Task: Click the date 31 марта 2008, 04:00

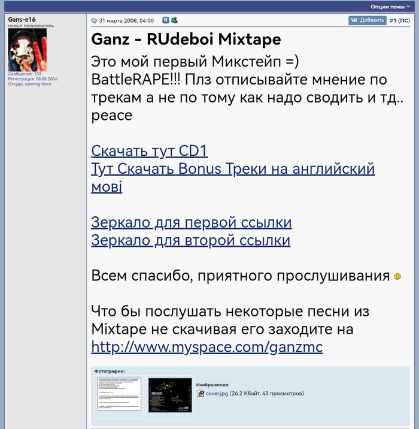Action: pyautogui.click(x=126, y=21)
